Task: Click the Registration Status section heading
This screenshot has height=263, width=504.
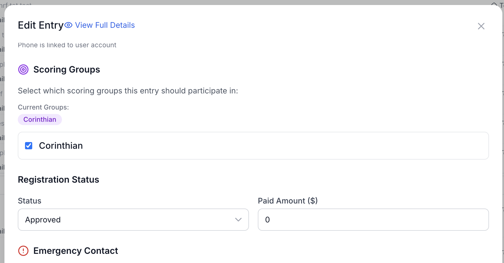Action: click(x=58, y=180)
